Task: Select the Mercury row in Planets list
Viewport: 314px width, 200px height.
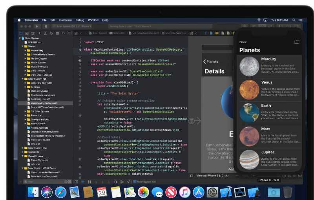Action: 269,66
